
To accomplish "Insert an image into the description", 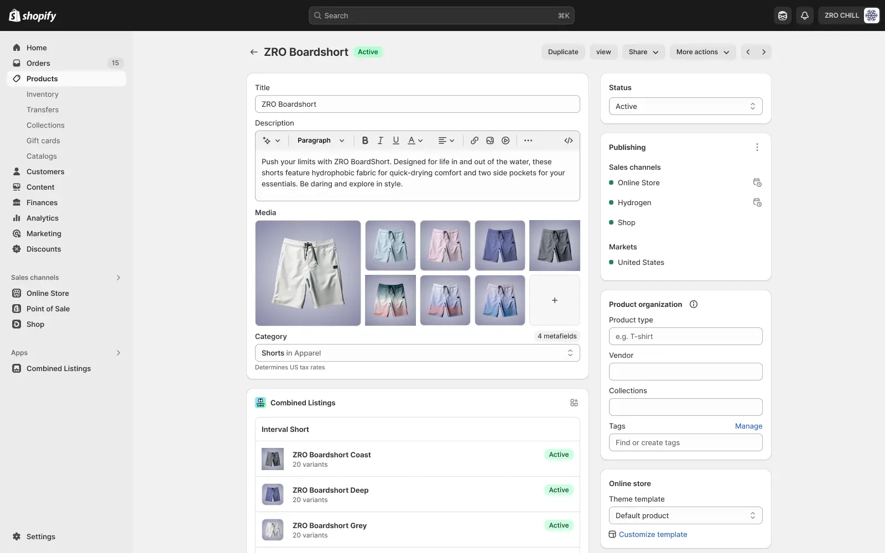I will click(490, 140).
